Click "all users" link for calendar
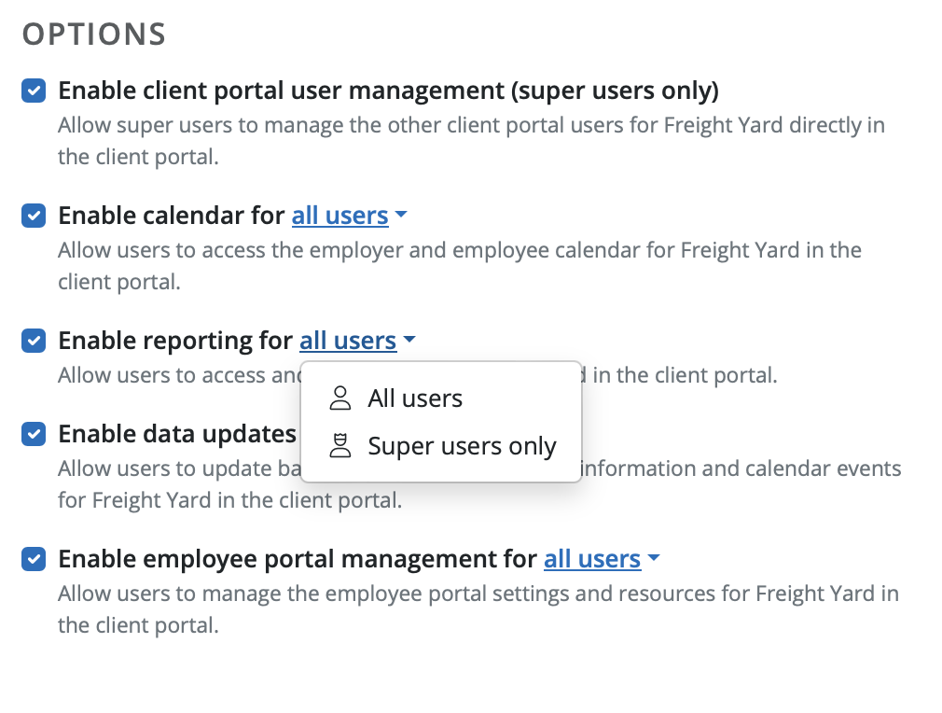Screen dimensions: 942x713 [339, 216]
